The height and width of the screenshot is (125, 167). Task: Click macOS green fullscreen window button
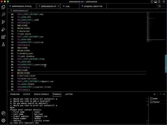tap(8, 1)
